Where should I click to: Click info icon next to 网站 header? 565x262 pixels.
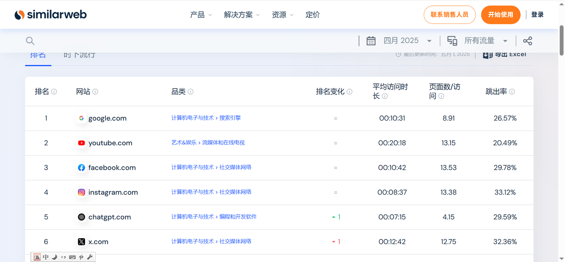coord(95,92)
